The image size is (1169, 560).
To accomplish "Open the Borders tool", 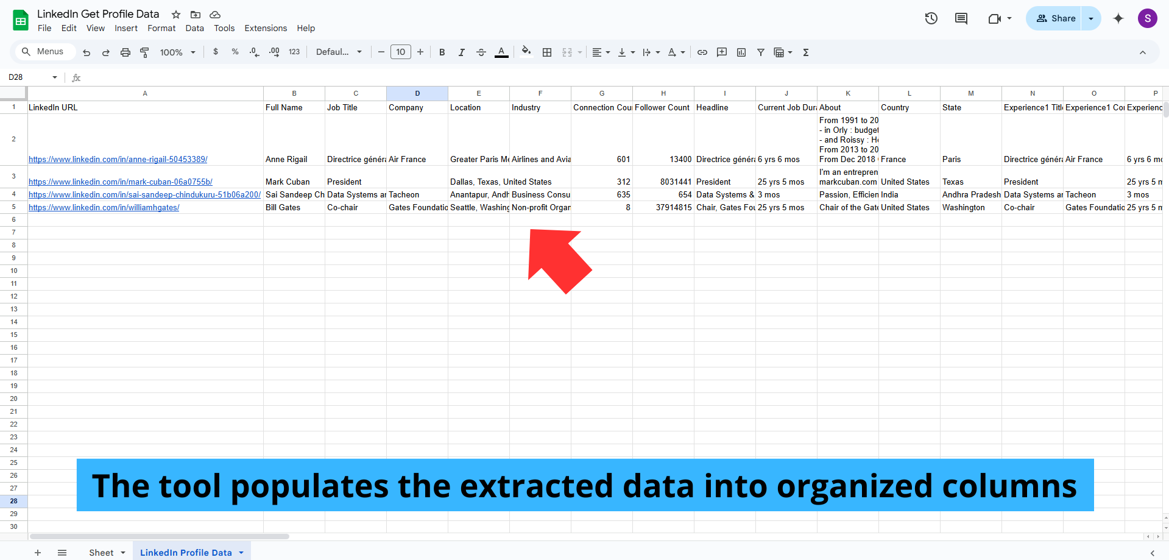I will coord(547,52).
